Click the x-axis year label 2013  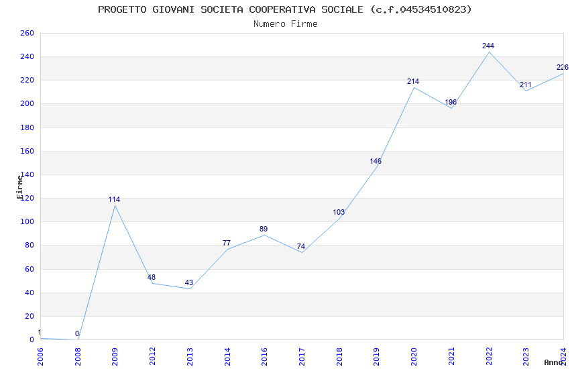point(190,356)
